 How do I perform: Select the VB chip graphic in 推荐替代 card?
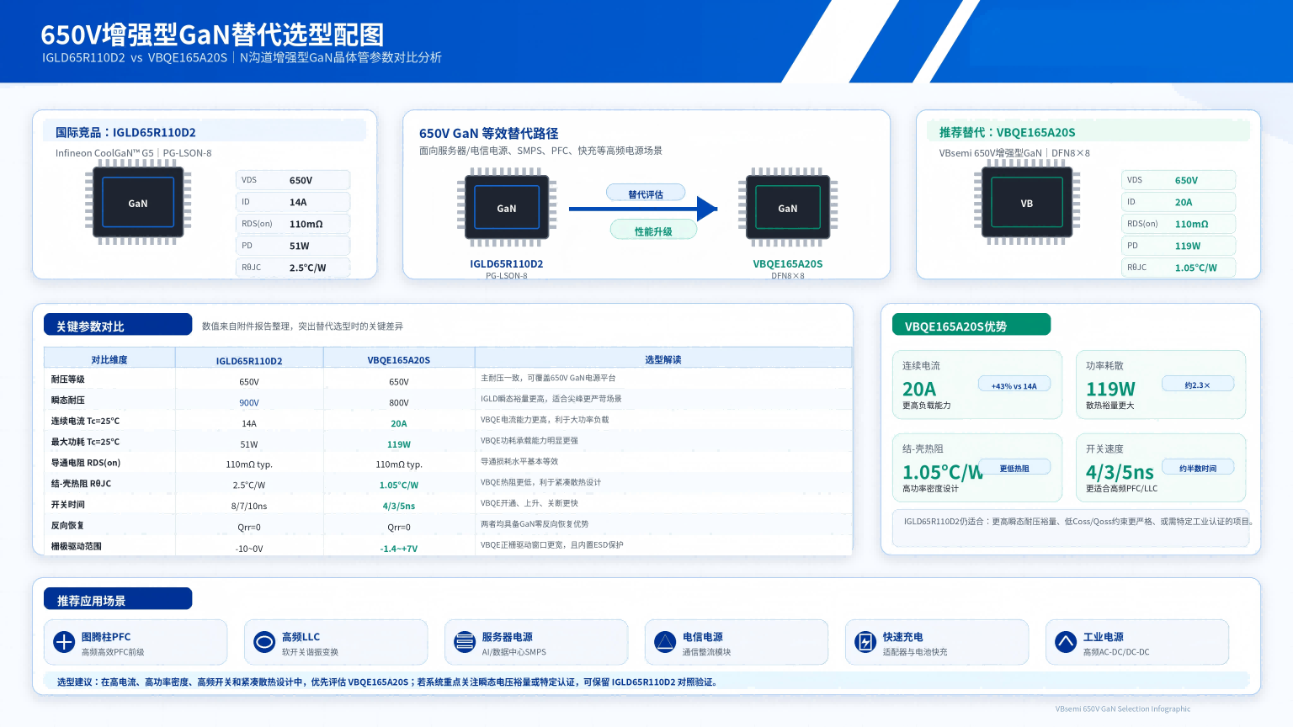(x=1027, y=203)
